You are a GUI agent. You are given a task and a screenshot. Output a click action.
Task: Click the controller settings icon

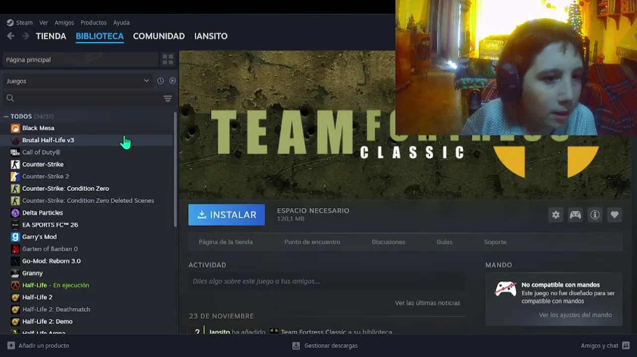pyautogui.click(x=575, y=215)
